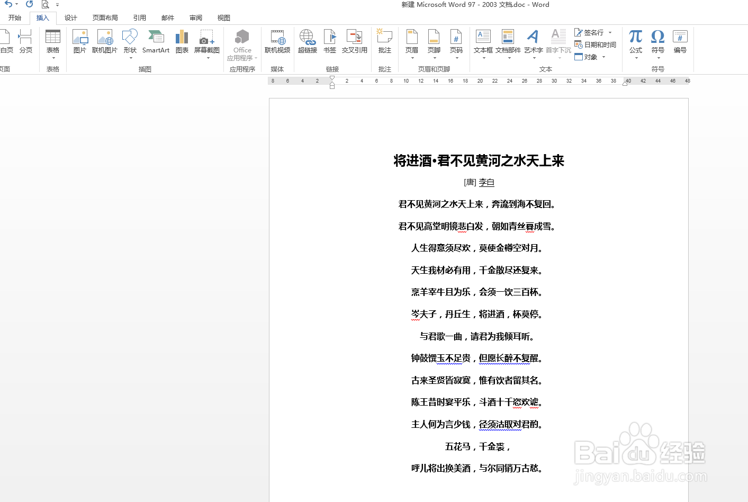Click line 君不见黄河之水天上来，奔流到海不复回
748x502 pixels.
pos(476,204)
